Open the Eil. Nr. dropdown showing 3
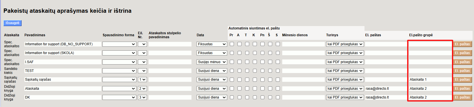 pyautogui.click(x=142, y=97)
